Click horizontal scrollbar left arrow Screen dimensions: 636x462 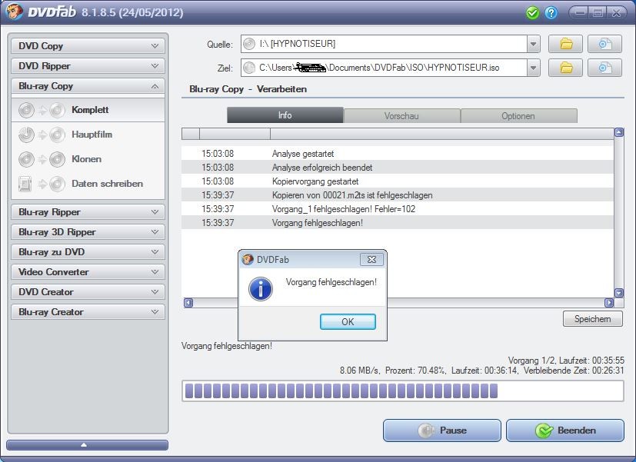(x=188, y=303)
